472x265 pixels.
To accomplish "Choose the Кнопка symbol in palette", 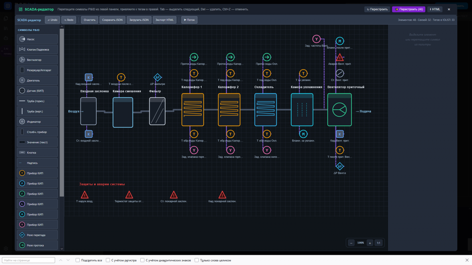I will (x=37, y=152).
